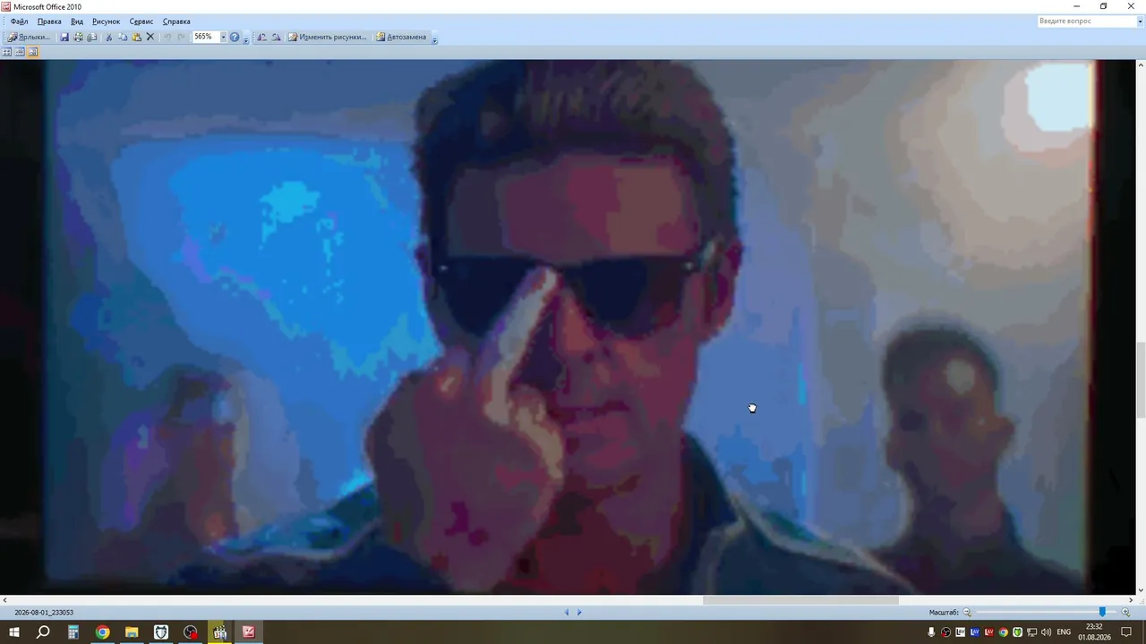Click the taskbar clock showing 23:32
Viewport: 1146px width, 644px height.
(1094, 632)
